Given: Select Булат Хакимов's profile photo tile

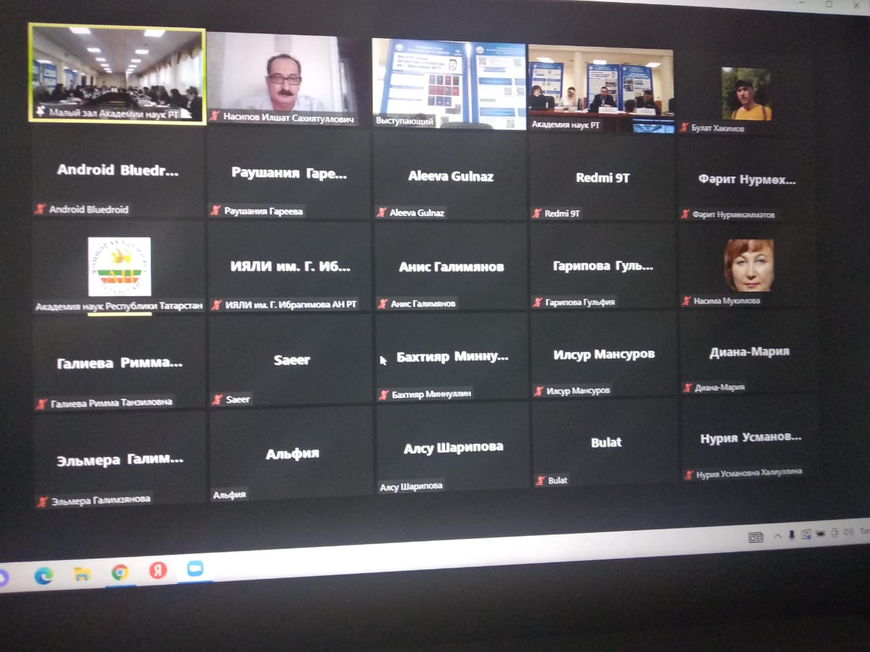Looking at the screenshot, I should click(746, 94).
